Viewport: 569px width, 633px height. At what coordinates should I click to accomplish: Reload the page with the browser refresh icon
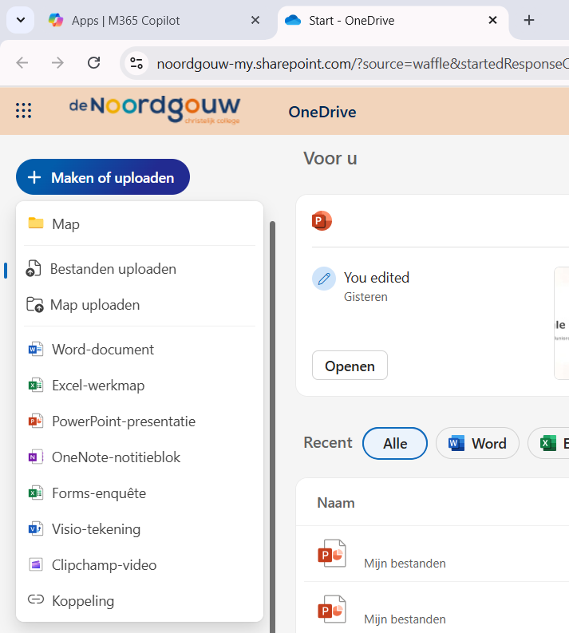[93, 63]
